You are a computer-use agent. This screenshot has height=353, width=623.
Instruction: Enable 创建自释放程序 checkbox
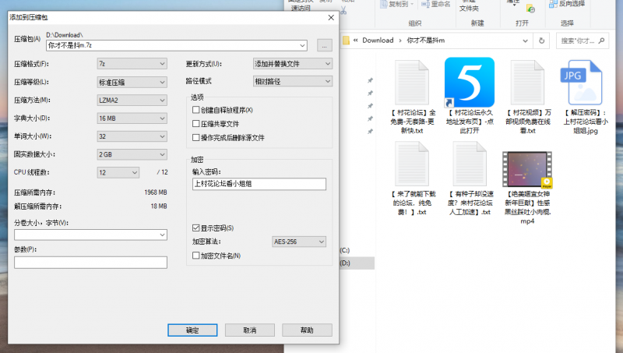196,110
